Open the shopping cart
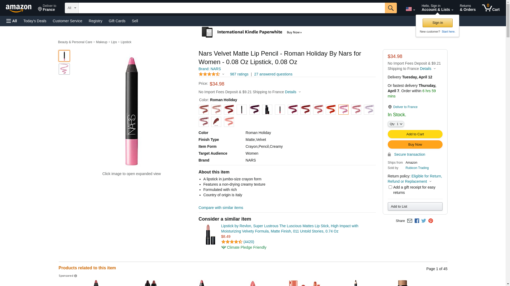The height and width of the screenshot is (286, 510). point(491,8)
